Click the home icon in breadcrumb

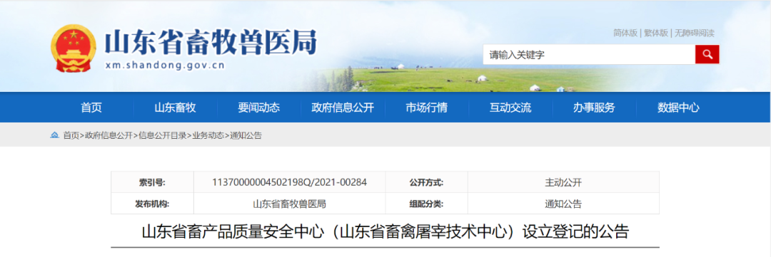54,135
